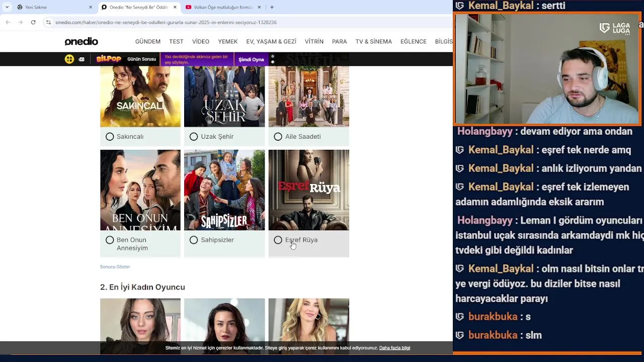Go to Onedio homepage via logo
Image resolution: width=644 pixels, height=362 pixels.
[x=81, y=42]
